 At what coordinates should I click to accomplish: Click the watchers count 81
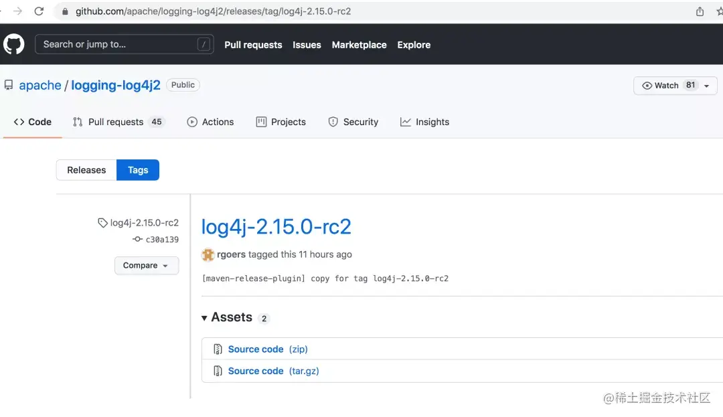[x=690, y=85]
